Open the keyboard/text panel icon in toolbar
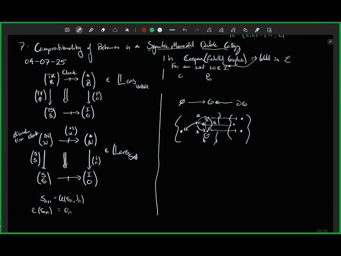The image size is (341, 256). 67,30
